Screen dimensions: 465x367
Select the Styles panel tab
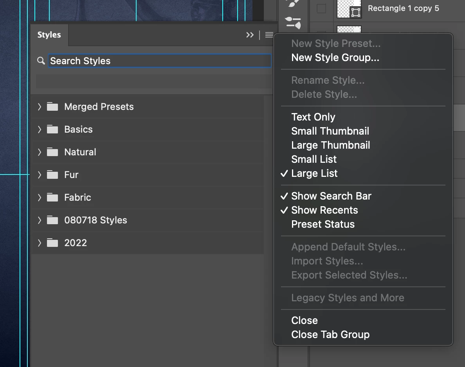coord(49,35)
